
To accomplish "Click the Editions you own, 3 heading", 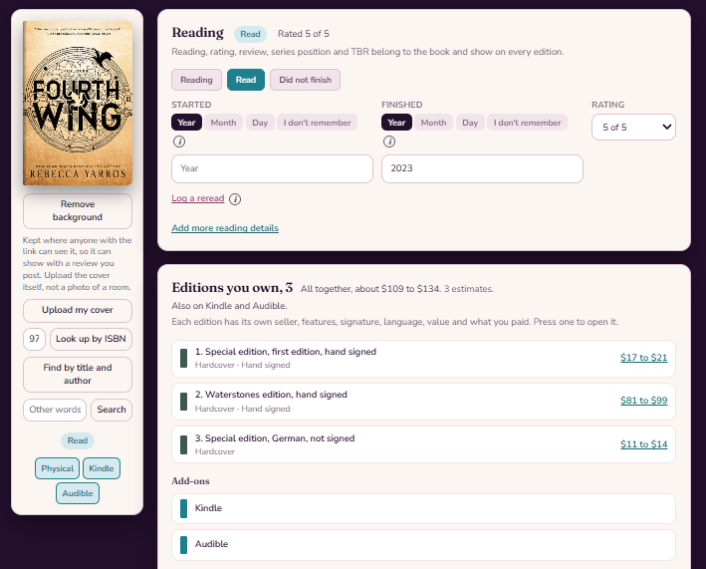I will [x=232, y=287].
